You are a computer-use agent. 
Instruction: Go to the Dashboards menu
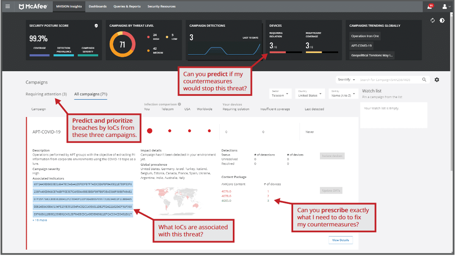click(x=98, y=6)
